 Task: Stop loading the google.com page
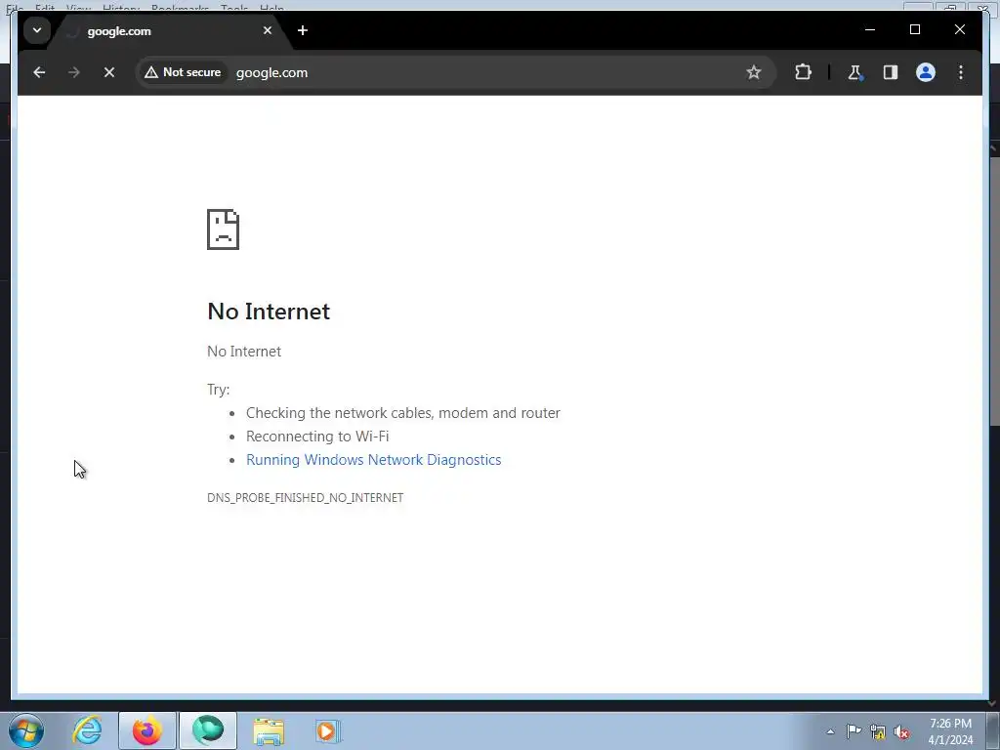(x=109, y=72)
